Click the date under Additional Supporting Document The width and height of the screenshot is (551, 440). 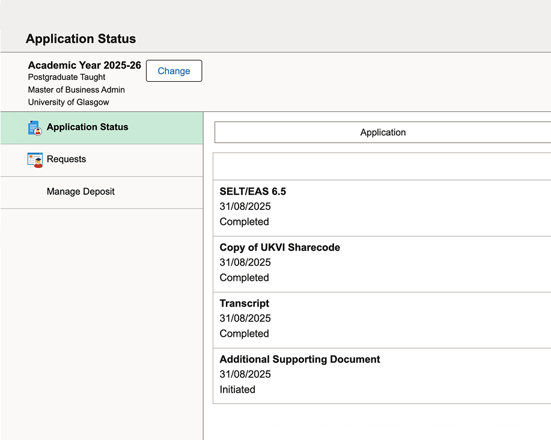[245, 374]
